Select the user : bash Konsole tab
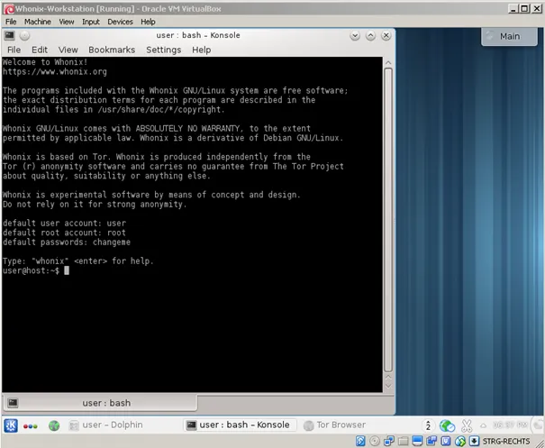Viewport: 545px width, 448px height. coord(100,403)
